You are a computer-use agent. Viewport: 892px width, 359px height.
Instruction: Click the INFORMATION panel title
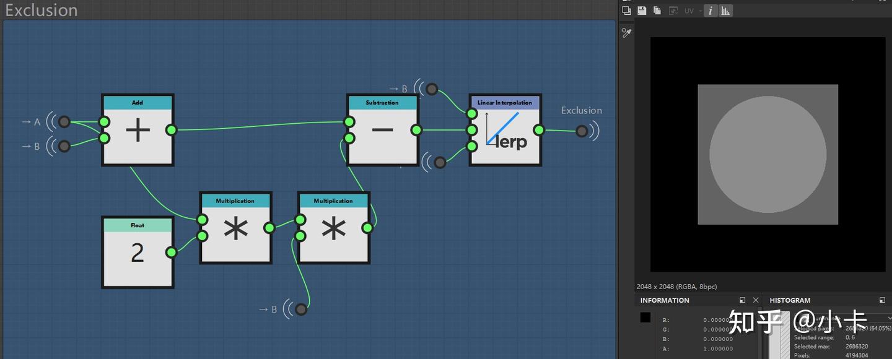(665, 300)
